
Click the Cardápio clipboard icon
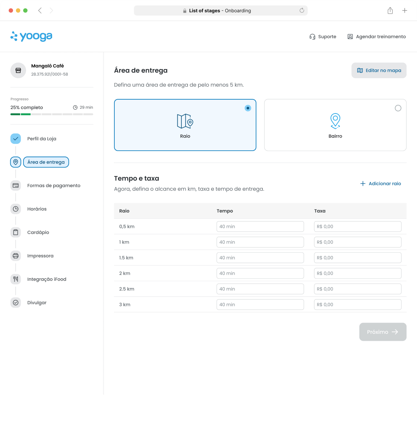pyautogui.click(x=16, y=232)
